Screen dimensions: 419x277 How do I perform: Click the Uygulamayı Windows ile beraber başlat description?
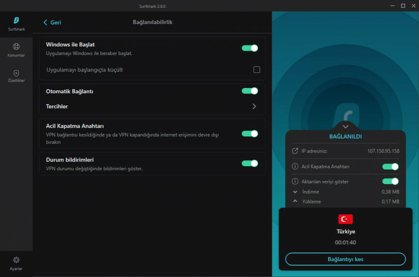89,54
